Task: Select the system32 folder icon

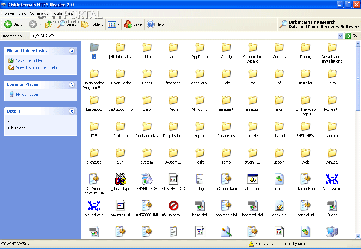Action: point(173,153)
